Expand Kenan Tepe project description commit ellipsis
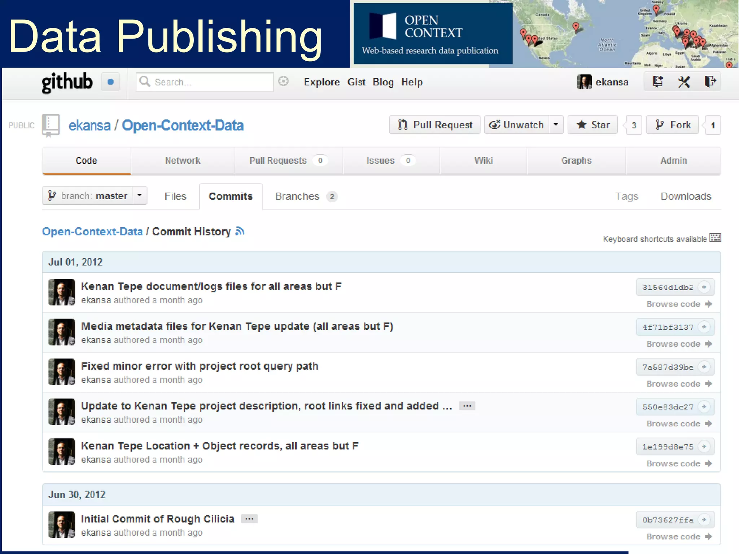The image size is (739, 554). pos(467,406)
